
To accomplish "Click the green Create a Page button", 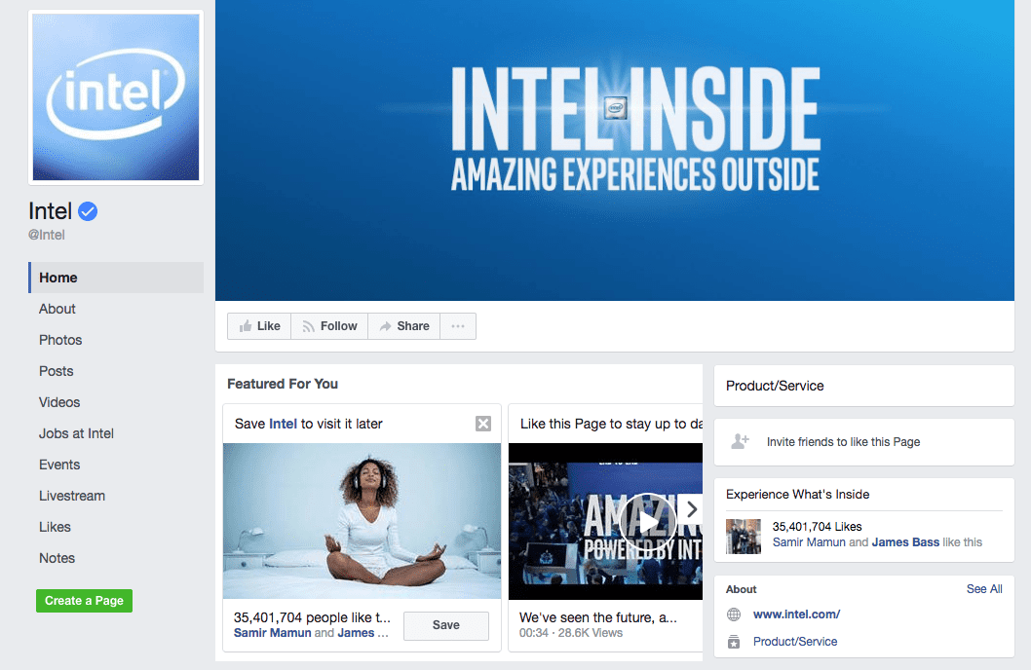I will pyautogui.click(x=84, y=601).
